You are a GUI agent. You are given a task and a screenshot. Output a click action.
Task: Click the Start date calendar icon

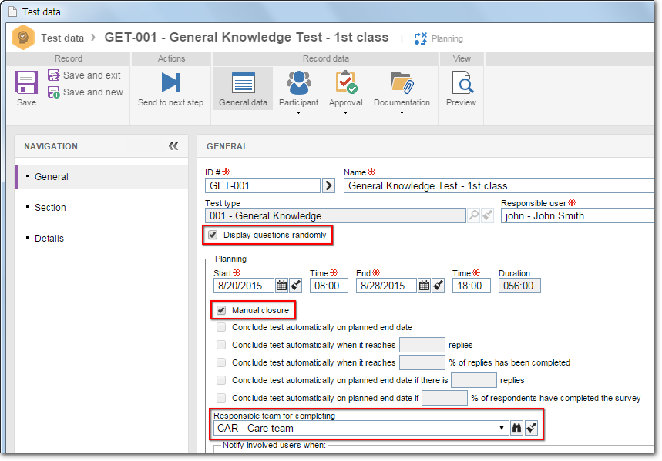(x=281, y=286)
